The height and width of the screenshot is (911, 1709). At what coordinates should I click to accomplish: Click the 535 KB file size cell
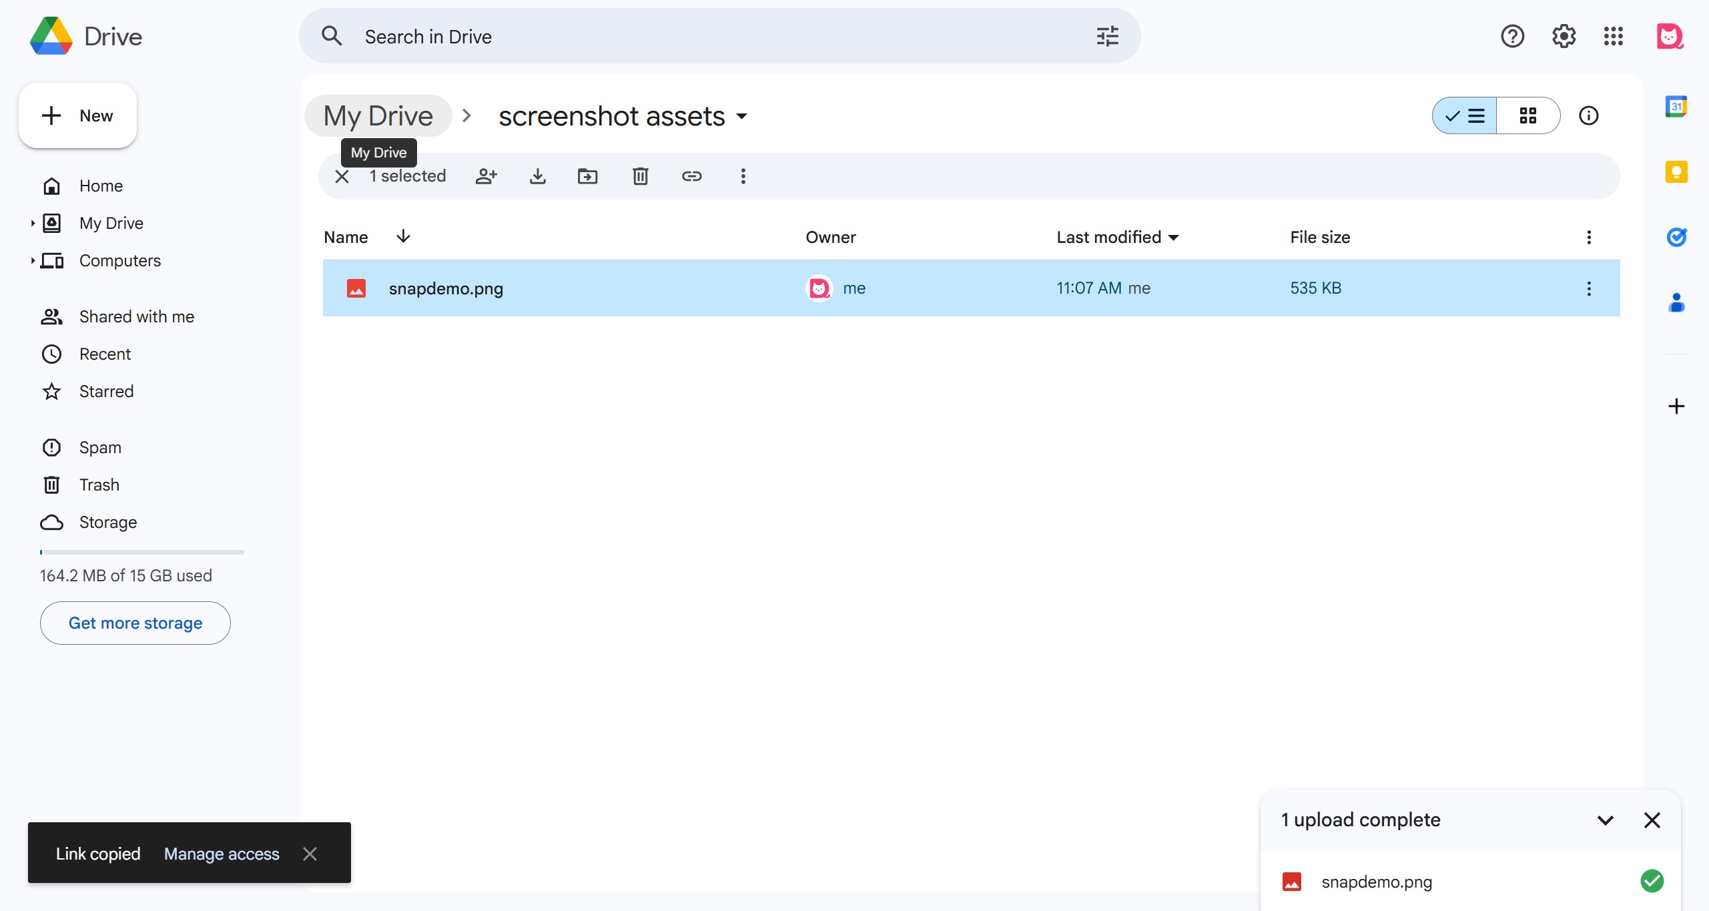point(1315,288)
